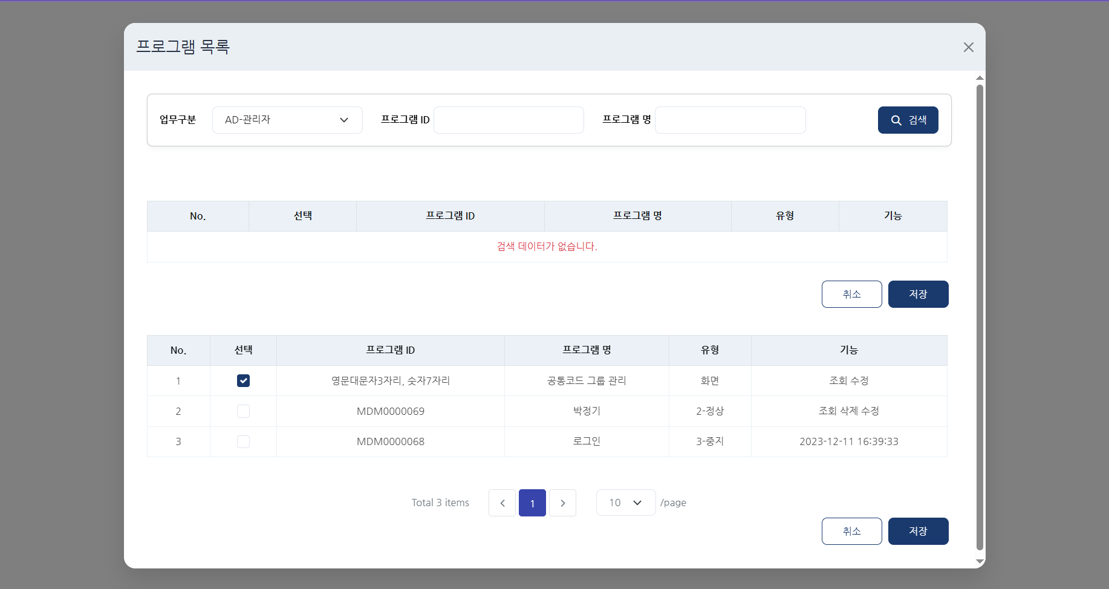Click the 프로그램 명 search input field

pos(730,120)
